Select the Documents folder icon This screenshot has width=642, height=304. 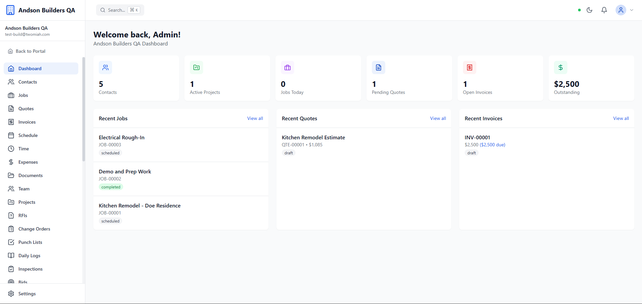point(11,175)
